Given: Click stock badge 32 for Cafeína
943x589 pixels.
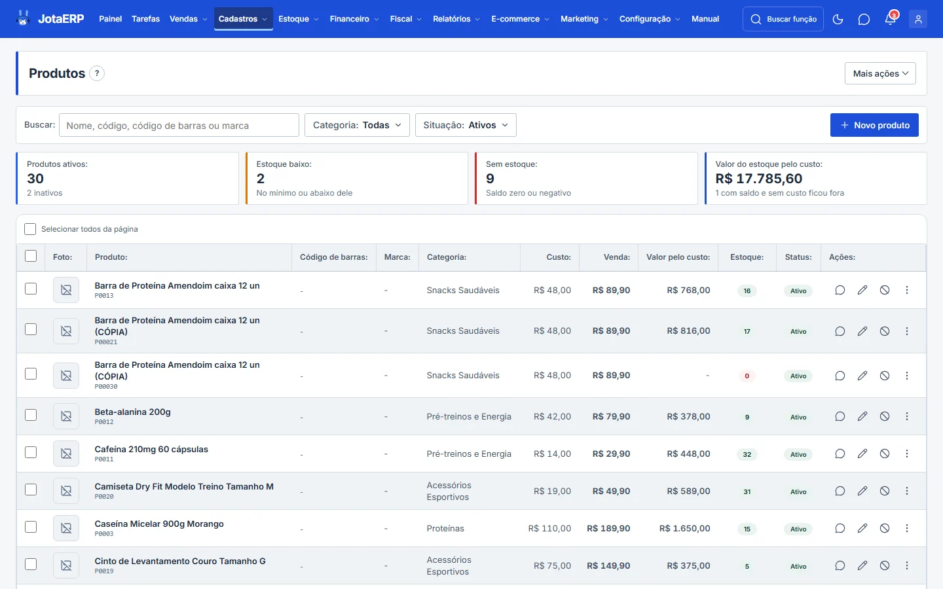Looking at the screenshot, I should tap(747, 454).
